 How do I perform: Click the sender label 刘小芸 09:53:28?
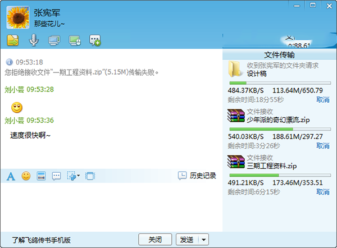[29, 89]
